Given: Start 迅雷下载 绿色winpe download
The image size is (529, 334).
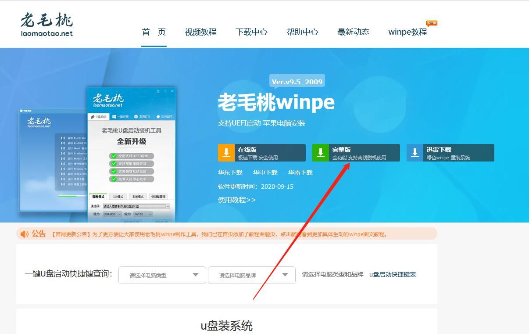Looking at the screenshot, I should point(450,153).
